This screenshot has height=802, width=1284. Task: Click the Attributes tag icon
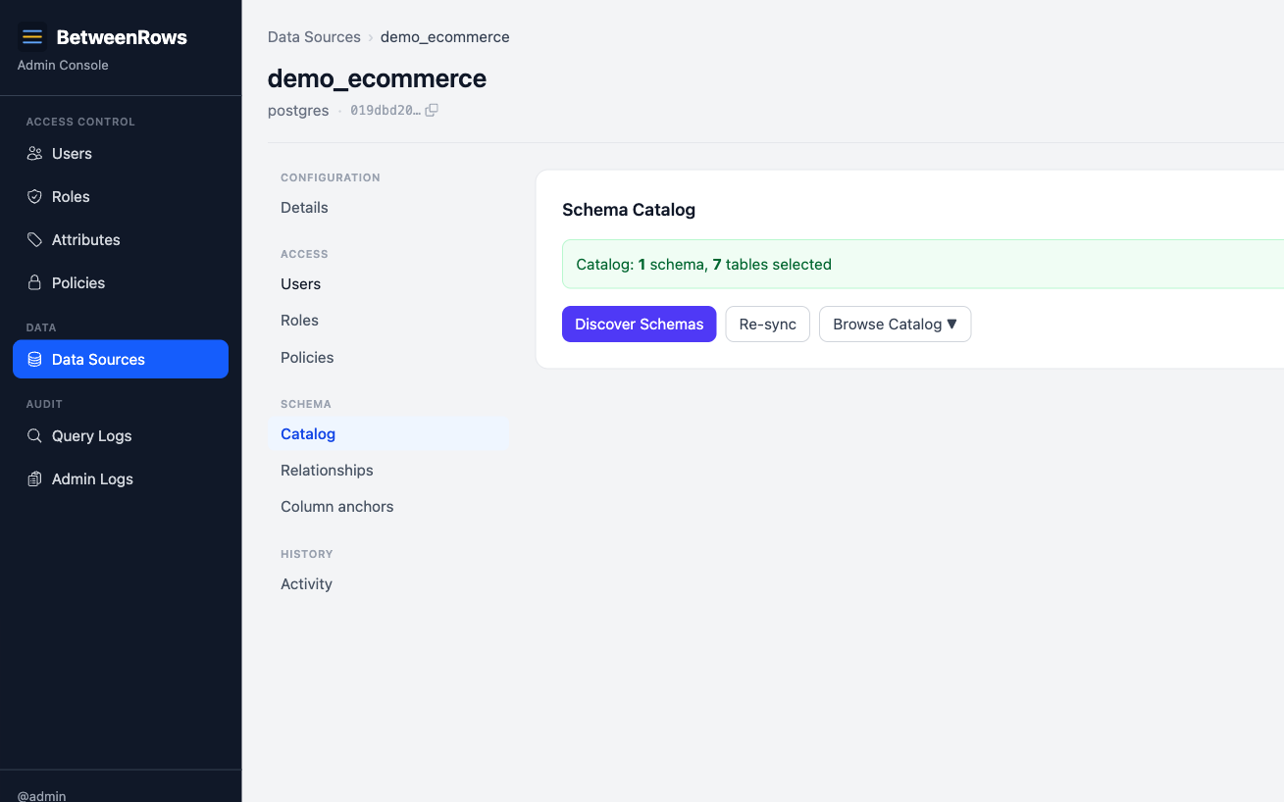click(34, 240)
